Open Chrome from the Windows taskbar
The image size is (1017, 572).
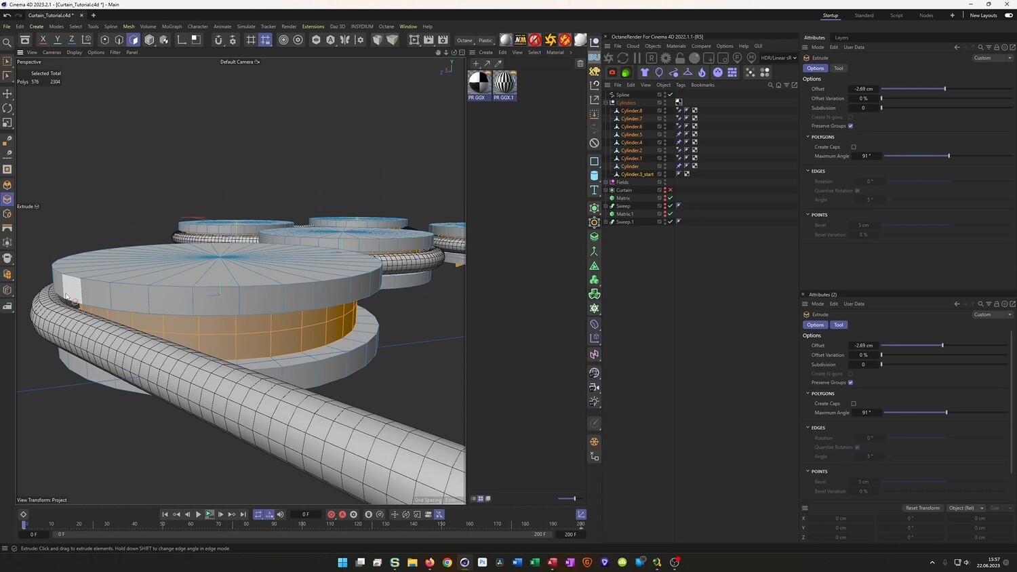[x=447, y=563]
